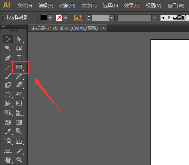Viewport: 189px width, 165px height.
Task: Select the Eyedropper tool
Action: point(8,131)
